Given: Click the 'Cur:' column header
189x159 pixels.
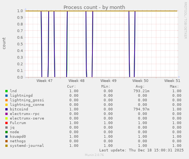Looking at the screenshot, I should (x=71, y=87).
